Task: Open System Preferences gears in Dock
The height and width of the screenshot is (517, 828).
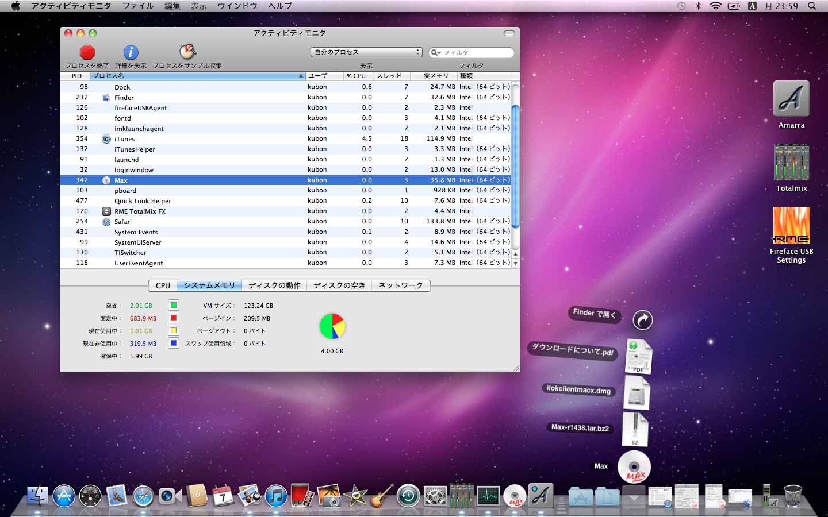Action: click(435, 496)
